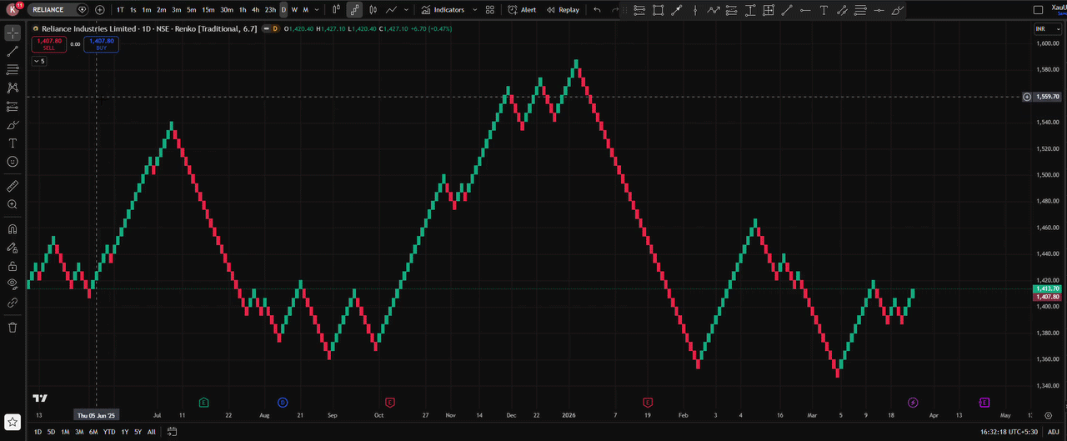The image size is (1067, 441).
Task: Lock all drawing tools
Action: pos(13,266)
